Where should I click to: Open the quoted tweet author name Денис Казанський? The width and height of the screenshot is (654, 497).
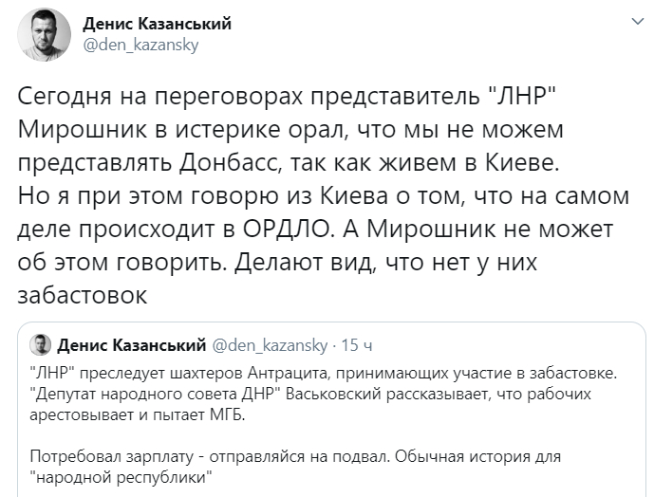tap(132, 345)
